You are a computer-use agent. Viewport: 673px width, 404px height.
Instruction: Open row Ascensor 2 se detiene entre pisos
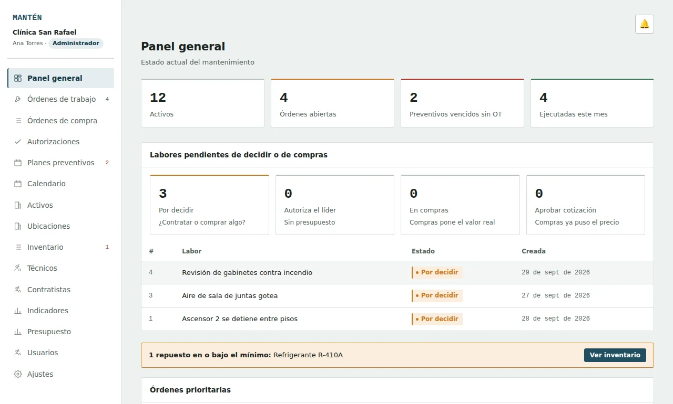pyautogui.click(x=397, y=319)
